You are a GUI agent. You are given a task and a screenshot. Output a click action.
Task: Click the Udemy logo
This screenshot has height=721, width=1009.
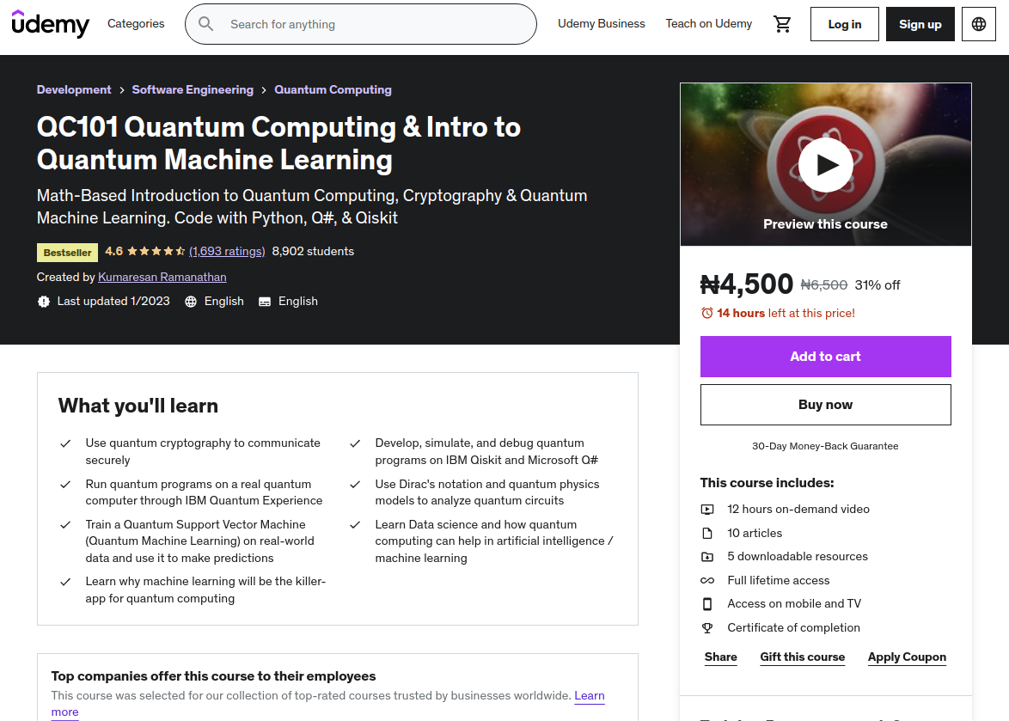click(x=50, y=24)
